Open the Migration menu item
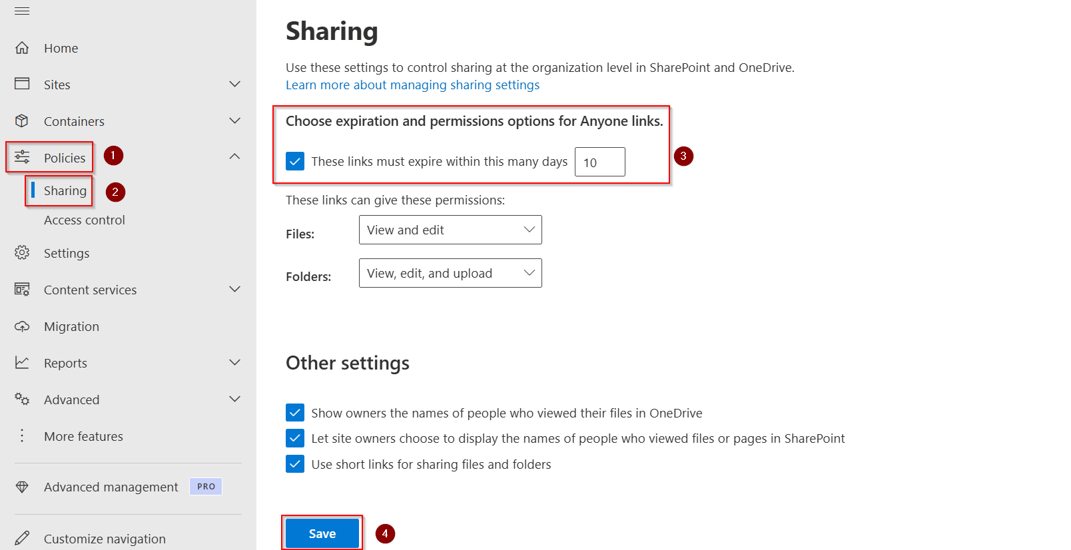1071x550 pixels. click(71, 326)
